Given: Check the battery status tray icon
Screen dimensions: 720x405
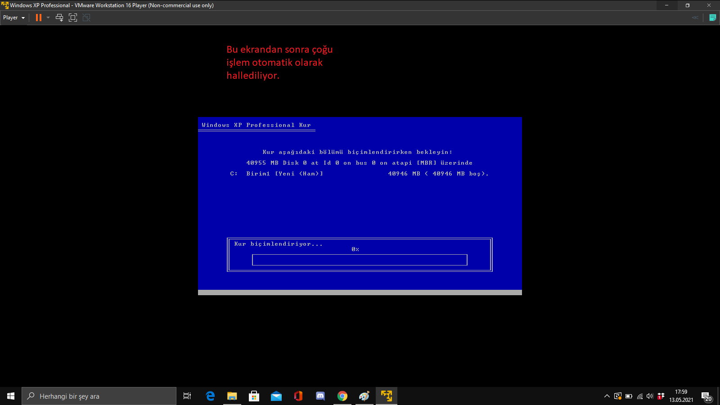Looking at the screenshot, I should (629, 396).
